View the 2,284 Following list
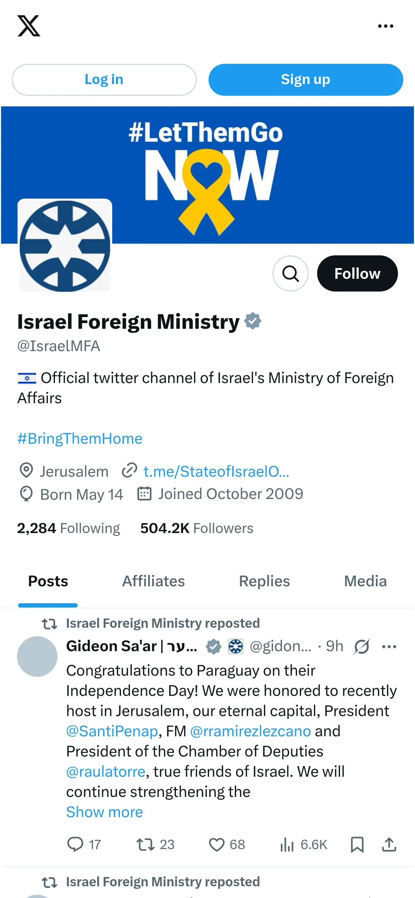The width and height of the screenshot is (415, 898). coord(68,528)
